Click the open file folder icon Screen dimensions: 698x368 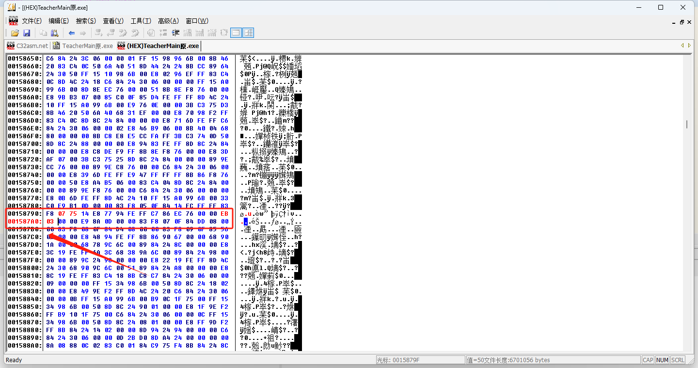point(15,33)
